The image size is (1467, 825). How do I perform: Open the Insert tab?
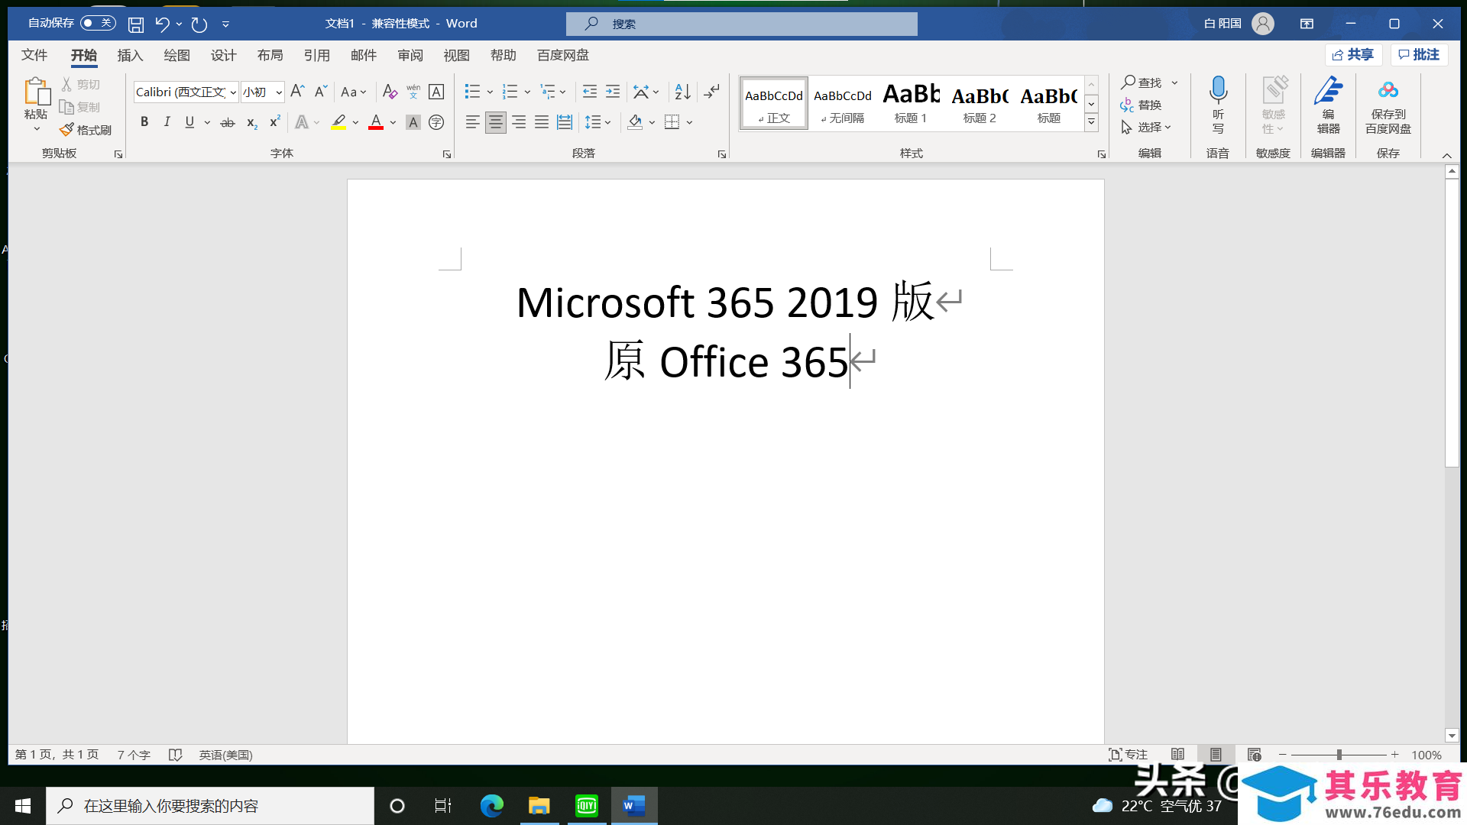tap(130, 55)
